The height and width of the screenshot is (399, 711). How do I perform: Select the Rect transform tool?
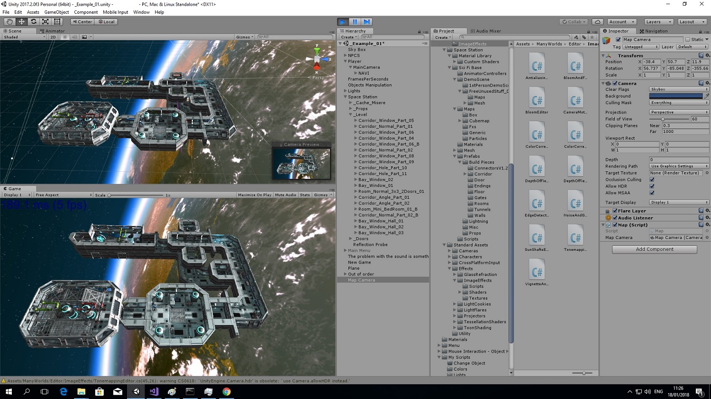pos(57,21)
